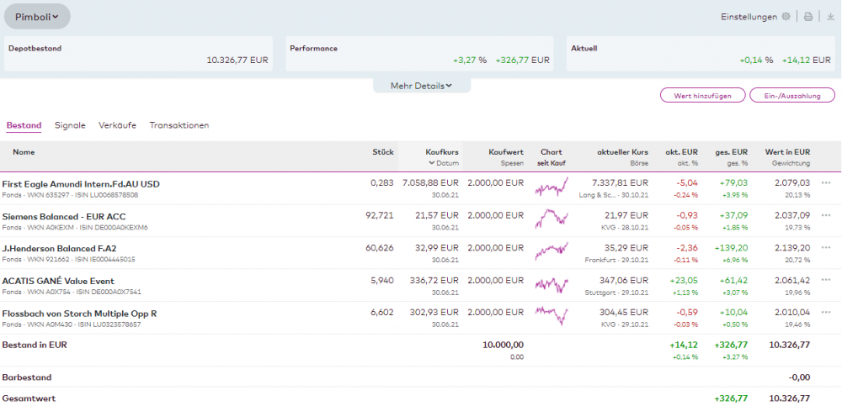Image resolution: width=842 pixels, height=406 pixels.
Task: Open ACATIS GANÉ Value Event fund link
Action: pos(58,281)
